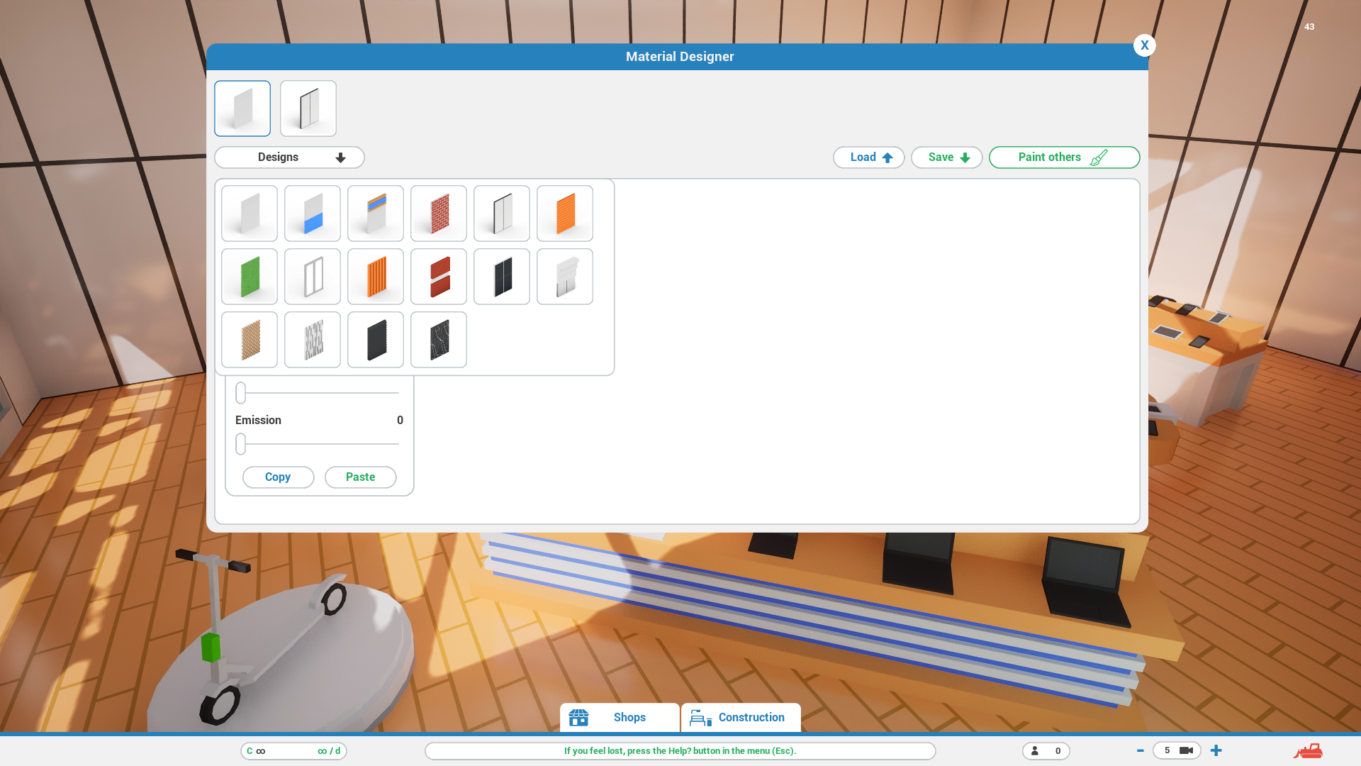
Task: Click the red bulldozer icon
Action: click(x=1308, y=750)
